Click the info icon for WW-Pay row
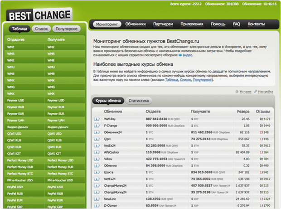The image size is (281, 209). point(97,119)
